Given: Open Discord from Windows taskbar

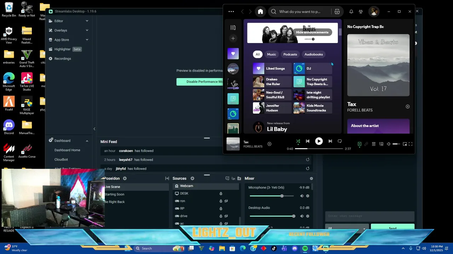Looking at the screenshot, I should [294, 248].
